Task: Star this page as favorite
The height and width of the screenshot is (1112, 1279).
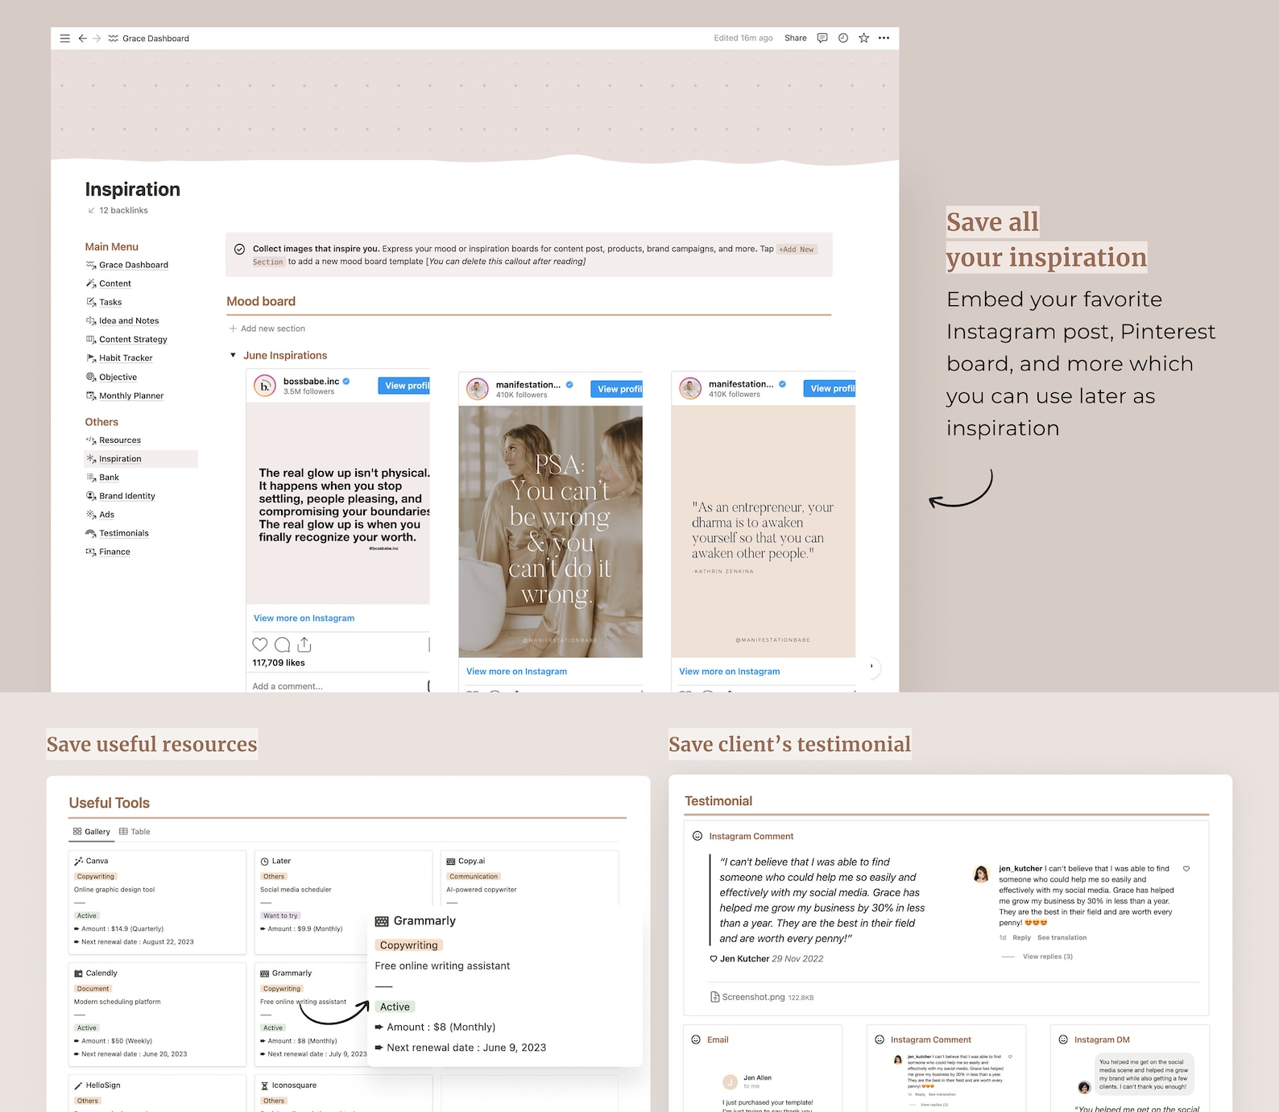Action: pos(863,38)
